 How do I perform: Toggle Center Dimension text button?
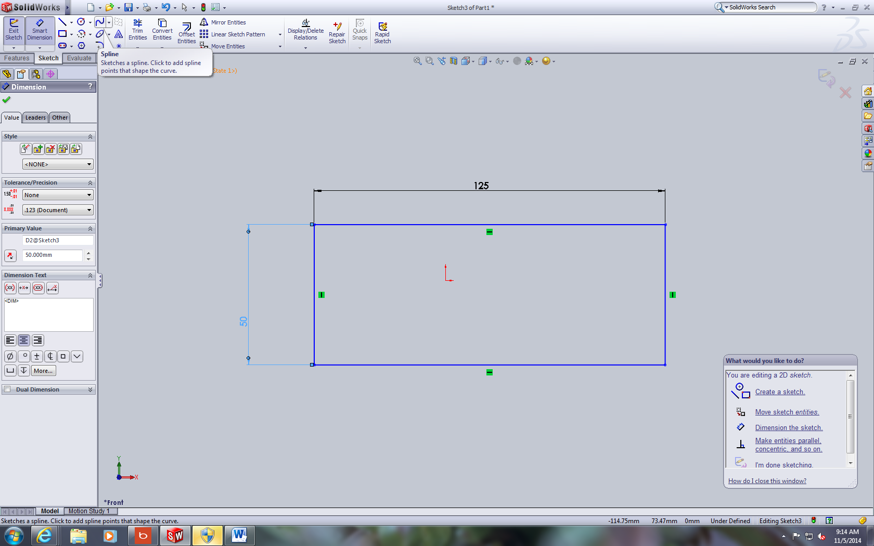(x=24, y=288)
